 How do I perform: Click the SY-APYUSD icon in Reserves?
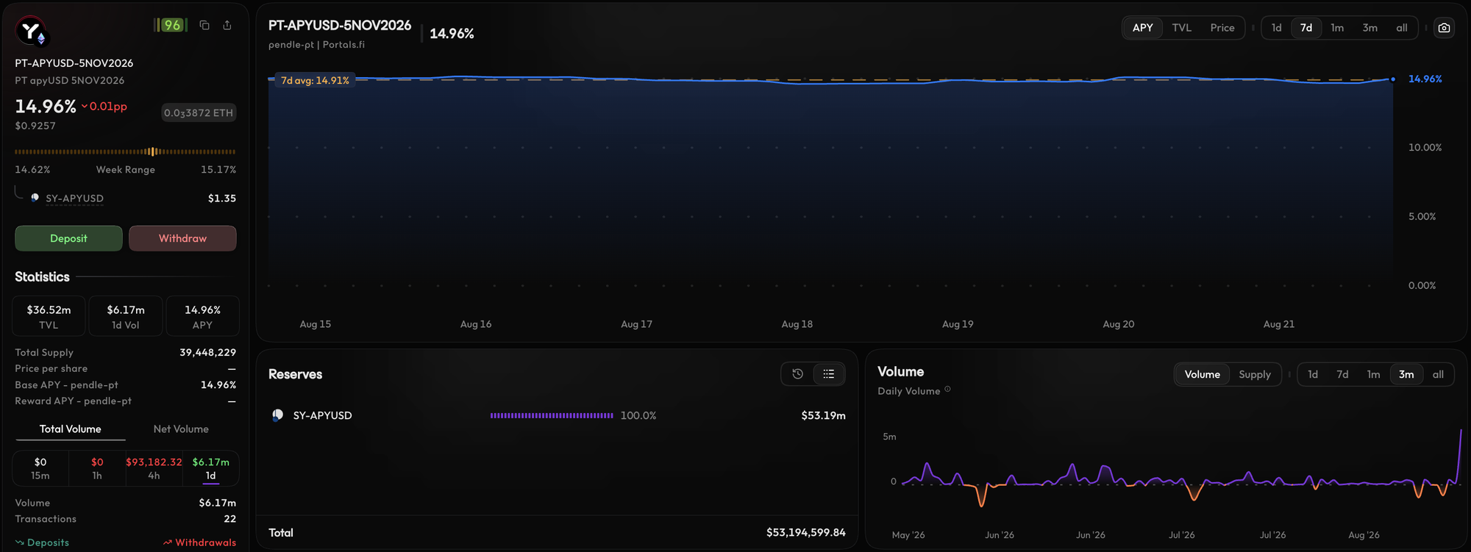pyautogui.click(x=277, y=415)
